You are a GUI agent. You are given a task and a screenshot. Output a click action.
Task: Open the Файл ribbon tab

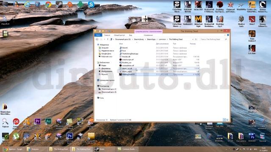tap(98, 35)
